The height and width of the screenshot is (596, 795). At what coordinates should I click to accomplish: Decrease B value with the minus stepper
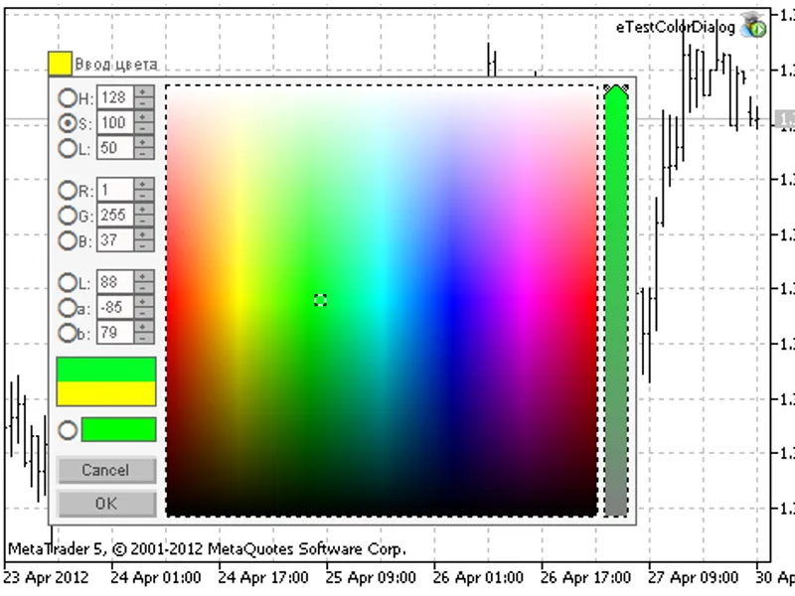coord(144,245)
